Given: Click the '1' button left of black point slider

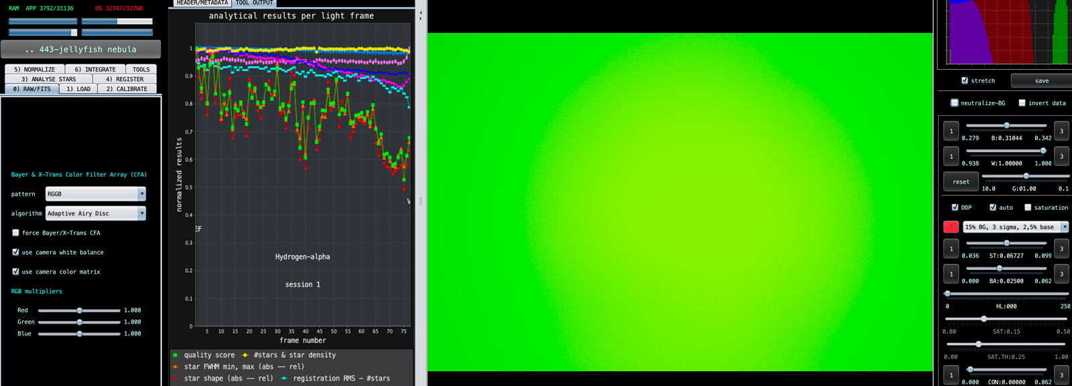Looking at the screenshot, I should tap(951, 131).
